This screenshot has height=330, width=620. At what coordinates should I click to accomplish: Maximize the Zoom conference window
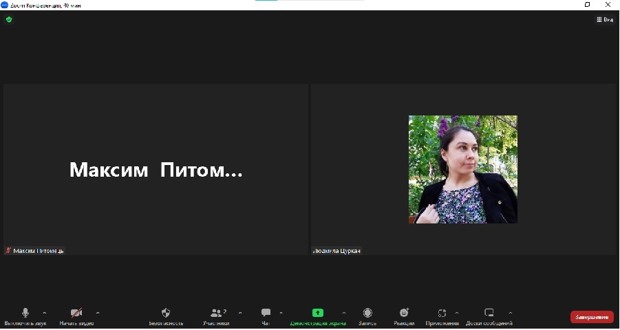(x=587, y=4)
